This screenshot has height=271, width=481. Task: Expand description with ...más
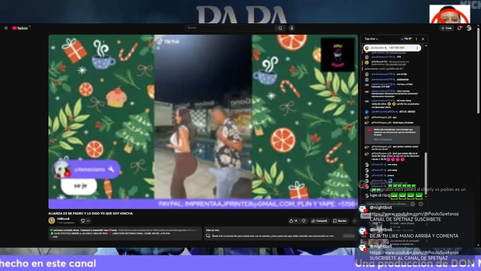coord(54,237)
